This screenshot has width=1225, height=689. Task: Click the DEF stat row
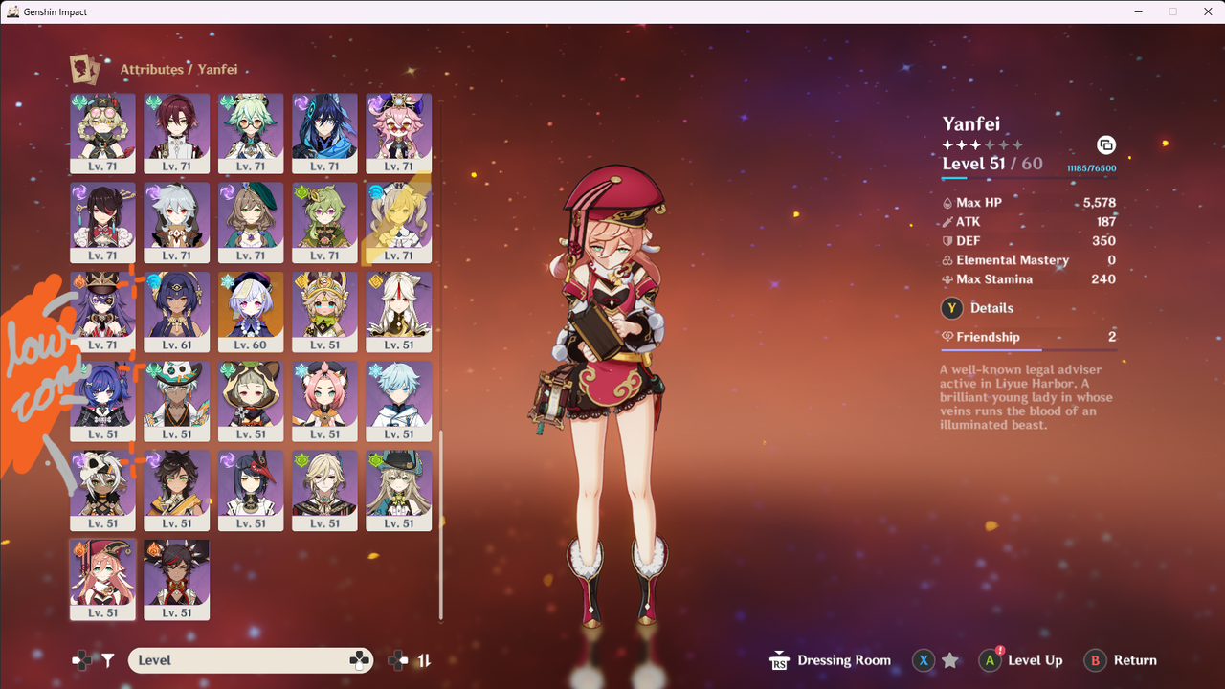(1029, 241)
